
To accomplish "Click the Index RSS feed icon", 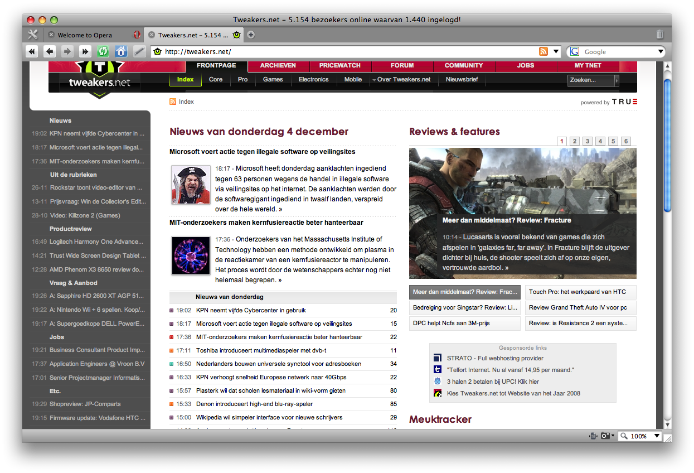I will click(173, 102).
